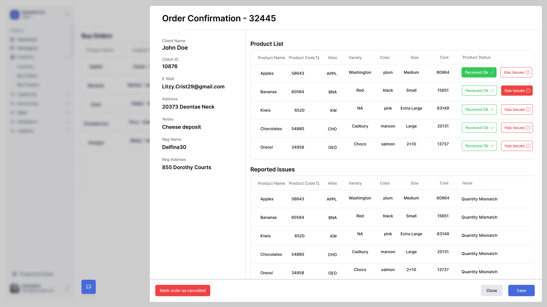
Task: Flag Kiwis as Has Issues
Action: point(517,109)
